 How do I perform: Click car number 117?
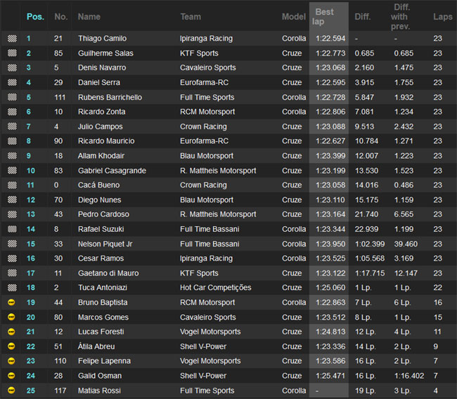[x=60, y=391]
